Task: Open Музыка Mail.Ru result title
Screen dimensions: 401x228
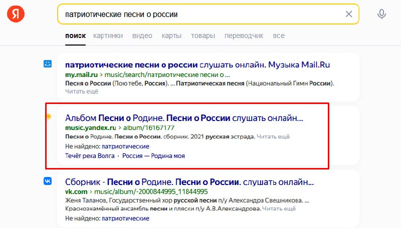Action: tap(197, 65)
